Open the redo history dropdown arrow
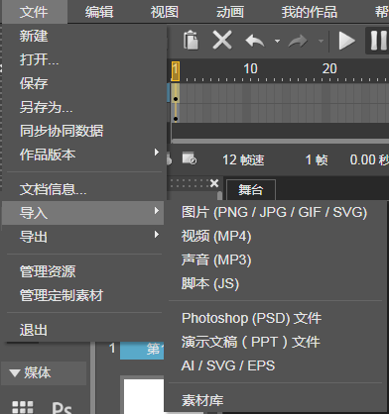Image resolution: width=389 pixels, height=414 pixels. [x=321, y=42]
